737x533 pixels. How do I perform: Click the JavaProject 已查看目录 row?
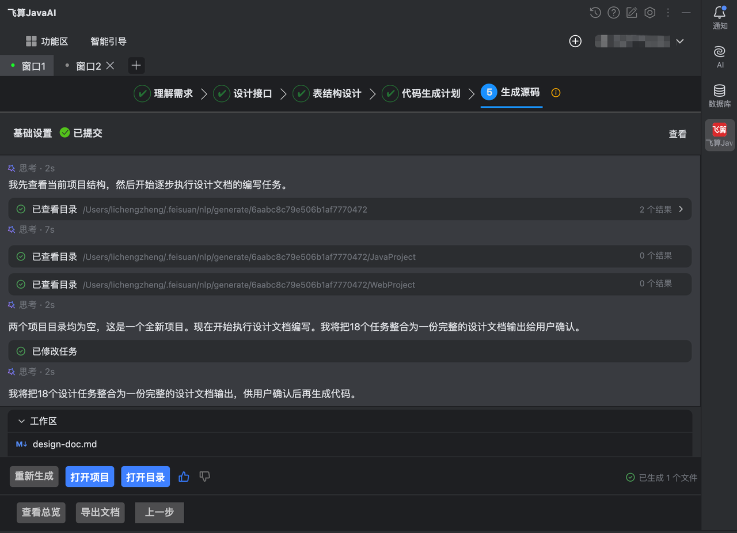pos(349,256)
